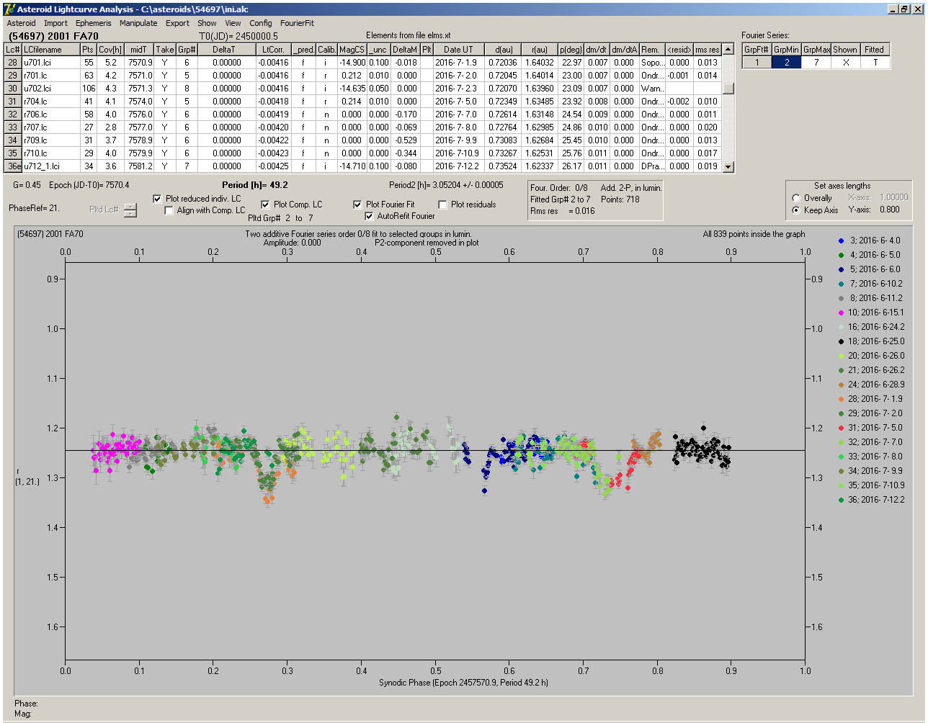The height and width of the screenshot is (723, 928).
Task: Click the DeltaT column header
Action: (x=226, y=50)
